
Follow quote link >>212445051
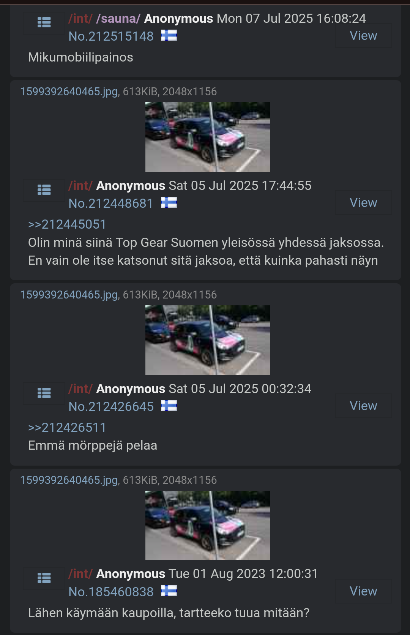tap(67, 224)
